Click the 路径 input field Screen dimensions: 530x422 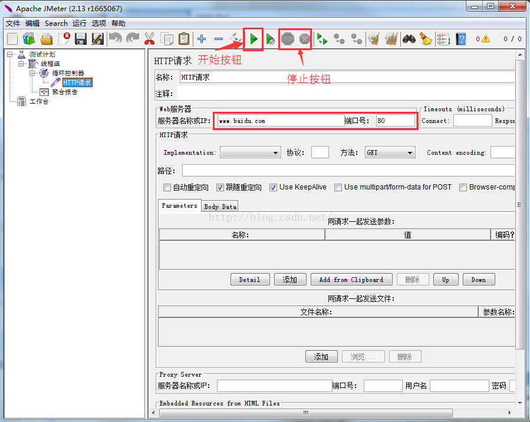(x=348, y=171)
